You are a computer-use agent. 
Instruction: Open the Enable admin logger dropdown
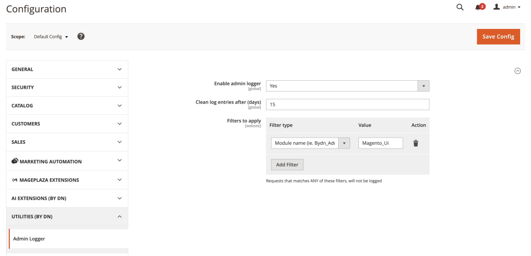347,86
